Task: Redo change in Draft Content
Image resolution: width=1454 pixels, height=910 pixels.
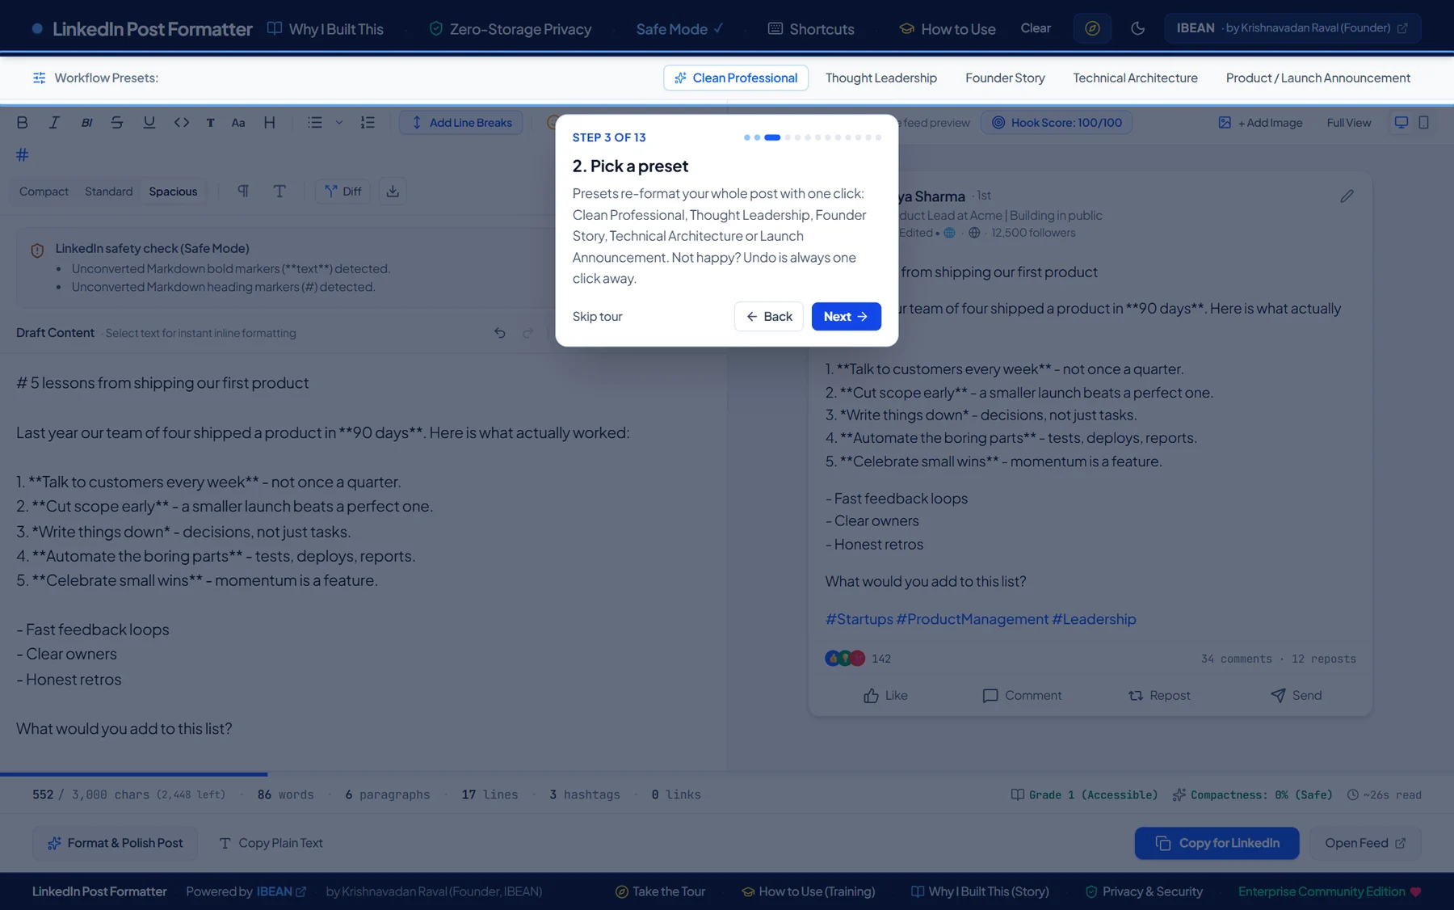Action: tap(528, 333)
